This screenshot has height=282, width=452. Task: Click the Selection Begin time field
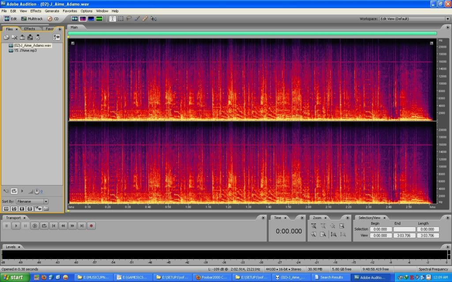click(x=380, y=229)
